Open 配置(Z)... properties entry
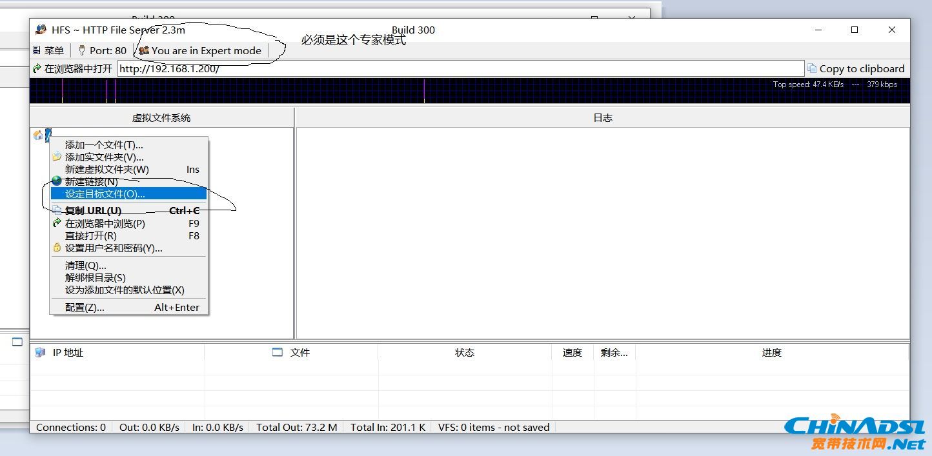The width and height of the screenshot is (932, 456). 85,307
